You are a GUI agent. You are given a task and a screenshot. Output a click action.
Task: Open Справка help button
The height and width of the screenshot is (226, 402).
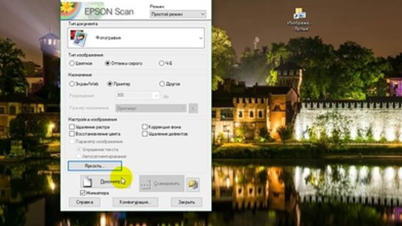pyautogui.click(x=84, y=202)
